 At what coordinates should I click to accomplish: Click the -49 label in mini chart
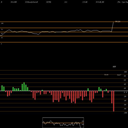coord(82,124)
